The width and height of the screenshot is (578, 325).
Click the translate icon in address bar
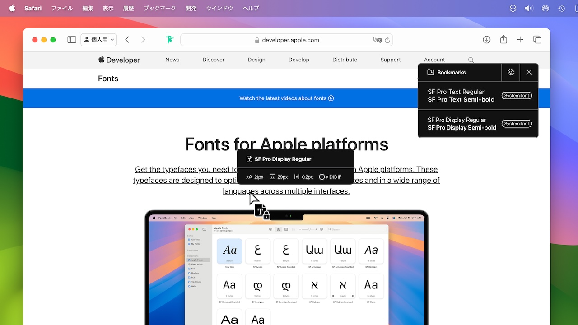[x=378, y=40]
